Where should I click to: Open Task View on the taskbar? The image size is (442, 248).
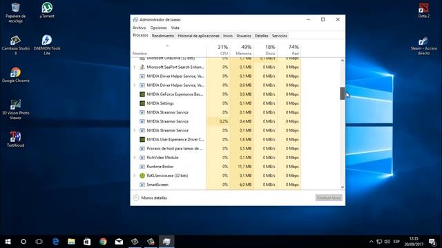[x=39, y=242]
